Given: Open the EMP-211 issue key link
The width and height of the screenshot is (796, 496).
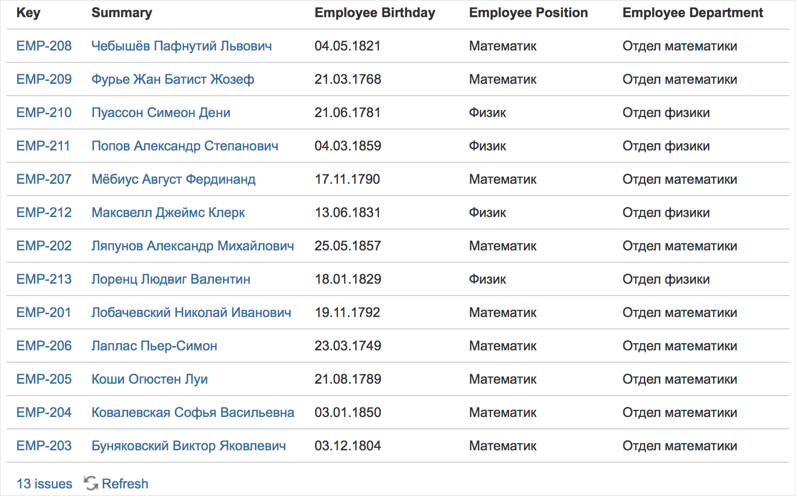Looking at the screenshot, I should coord(44,146).
